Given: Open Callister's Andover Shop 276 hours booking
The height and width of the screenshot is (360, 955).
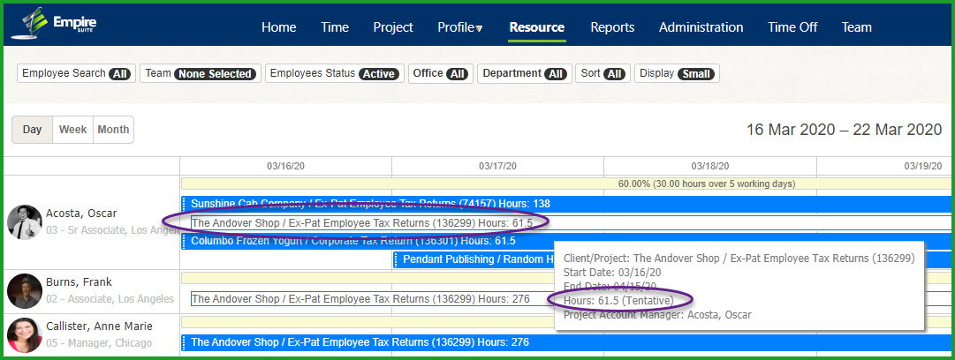Looking at the screenshot, I should click(x=566, y=342).
